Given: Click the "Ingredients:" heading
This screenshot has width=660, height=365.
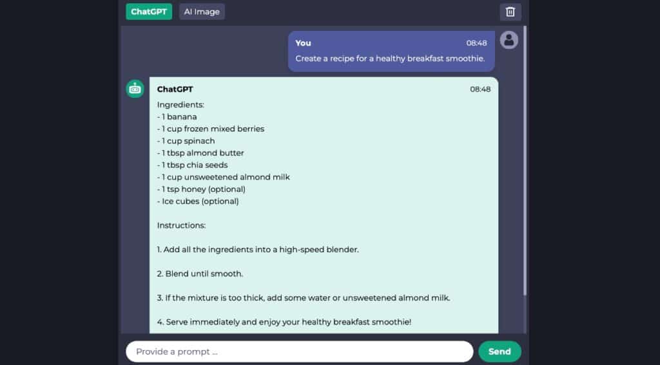Looking at the screenshot, I should tap(180, 105).
